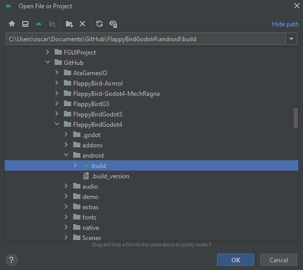Viewport: 303px width, 270px height.
Task: Click into the path text field
Action: click(x=146, y=39)
